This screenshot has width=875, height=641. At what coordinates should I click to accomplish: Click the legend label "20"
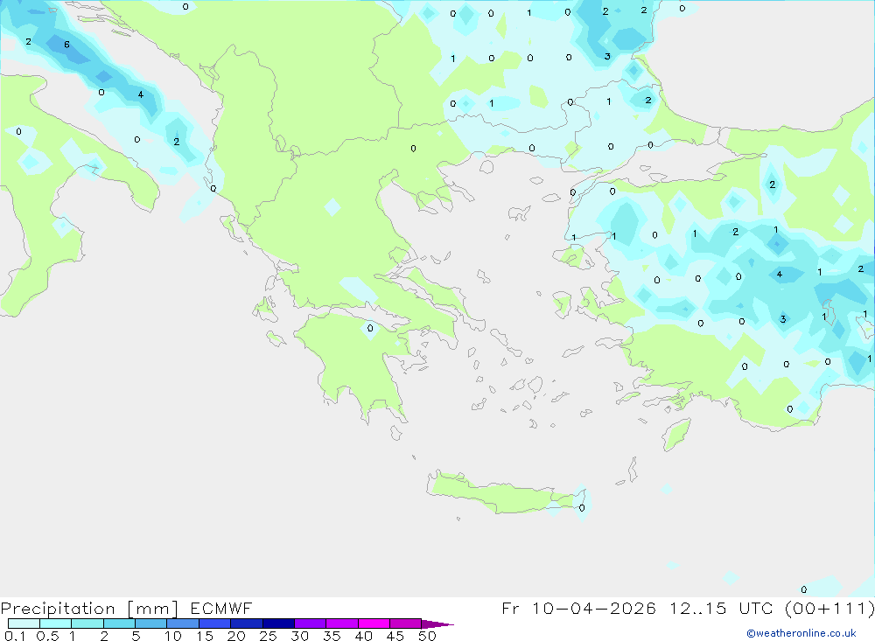click(x=236, y=636)
